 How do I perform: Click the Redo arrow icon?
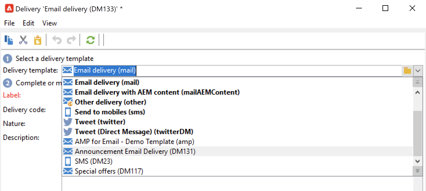71,40
